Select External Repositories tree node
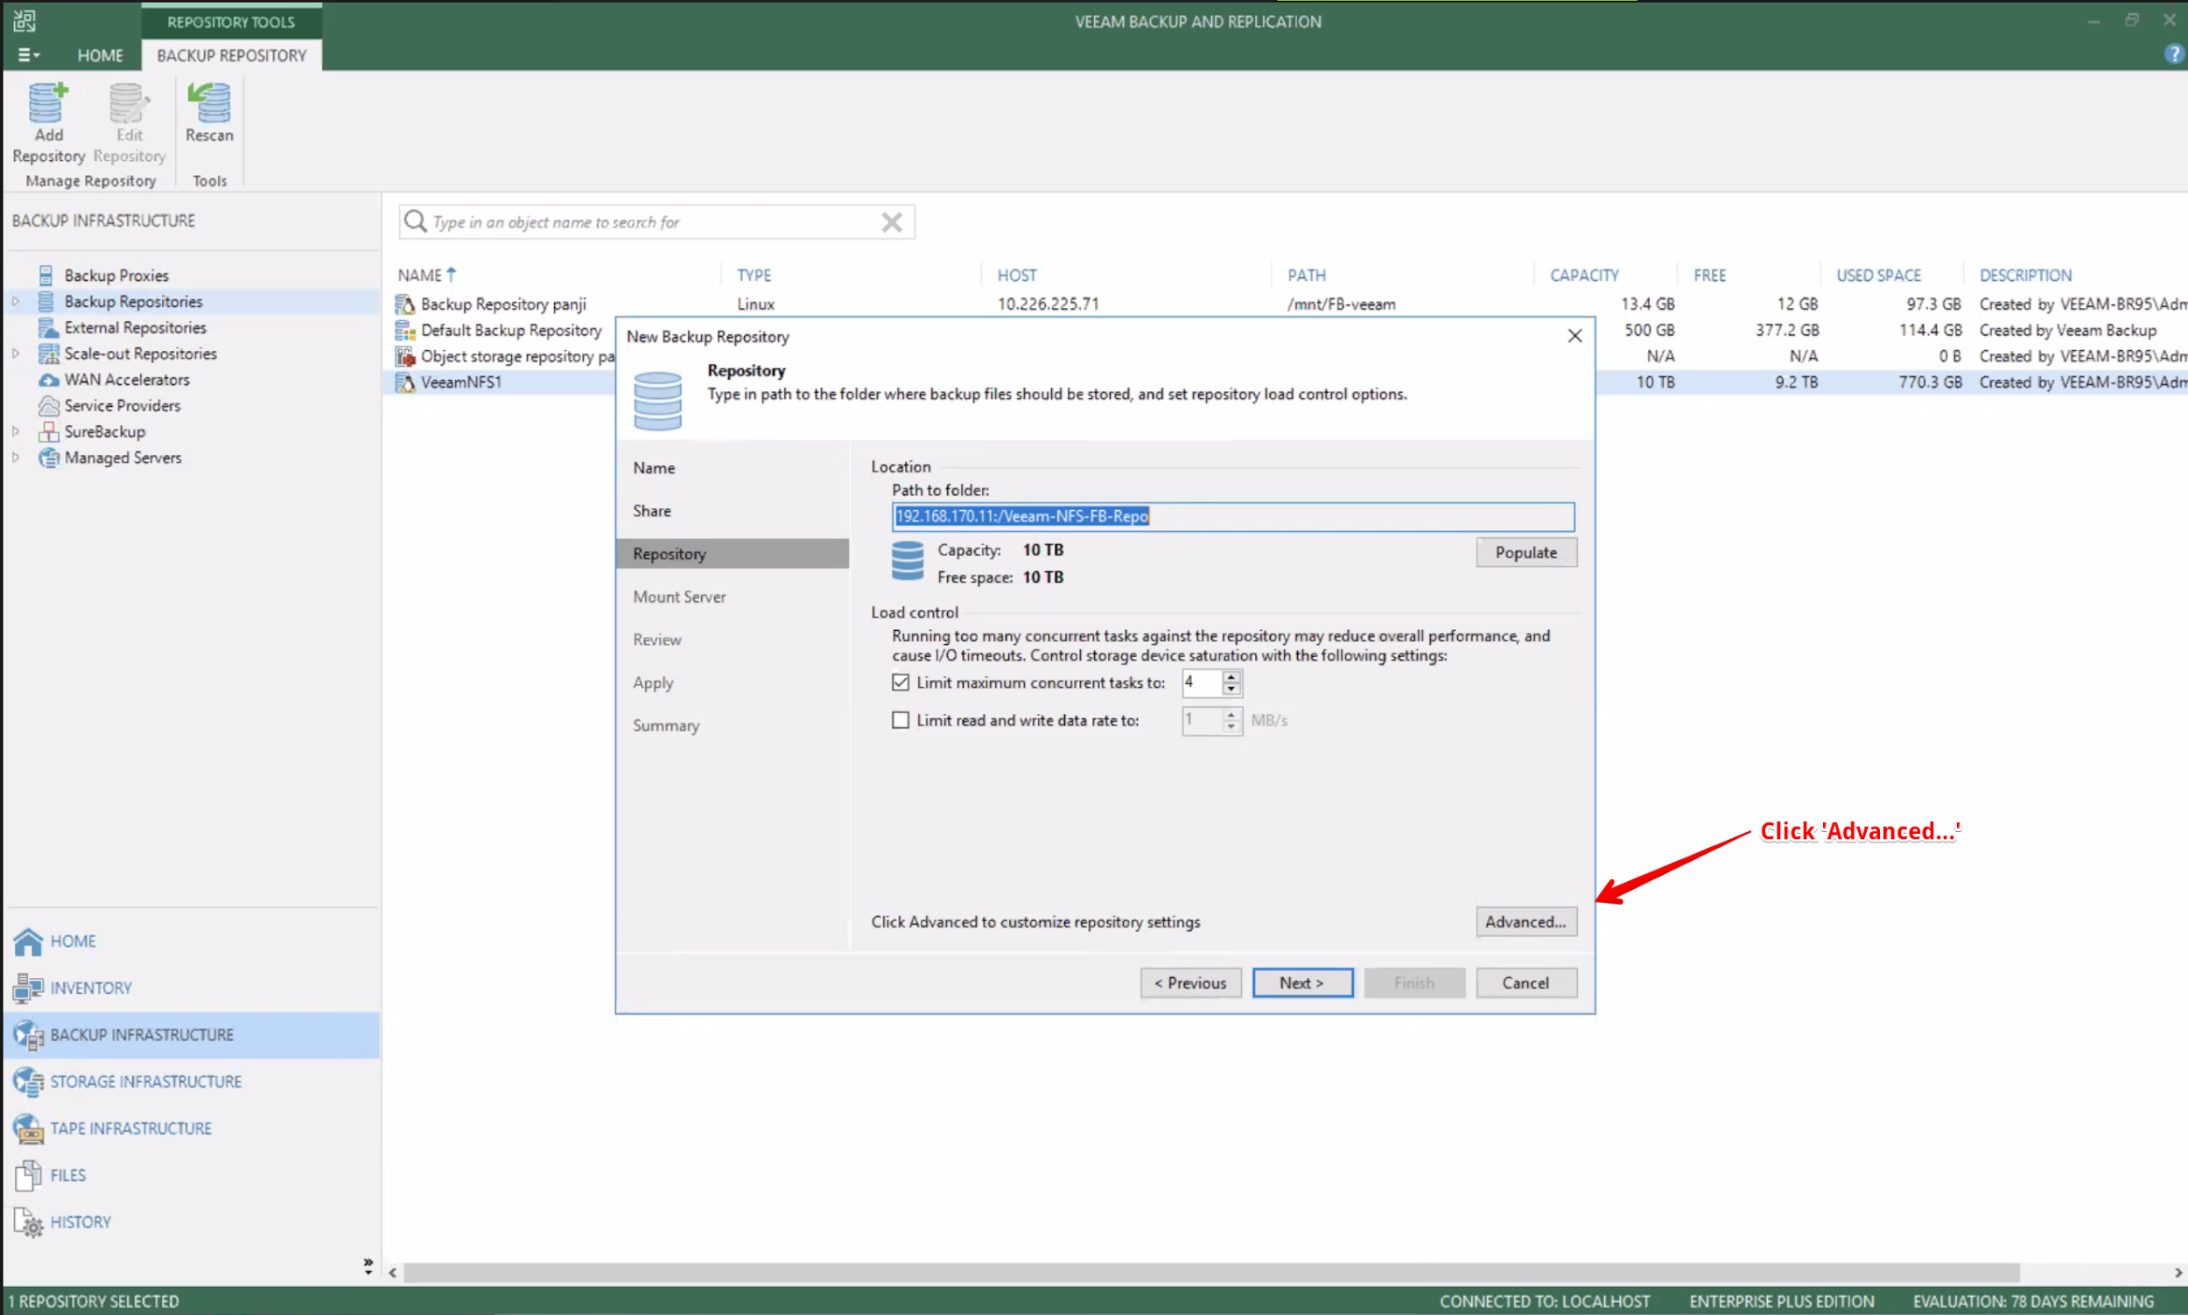 point(135,328)
